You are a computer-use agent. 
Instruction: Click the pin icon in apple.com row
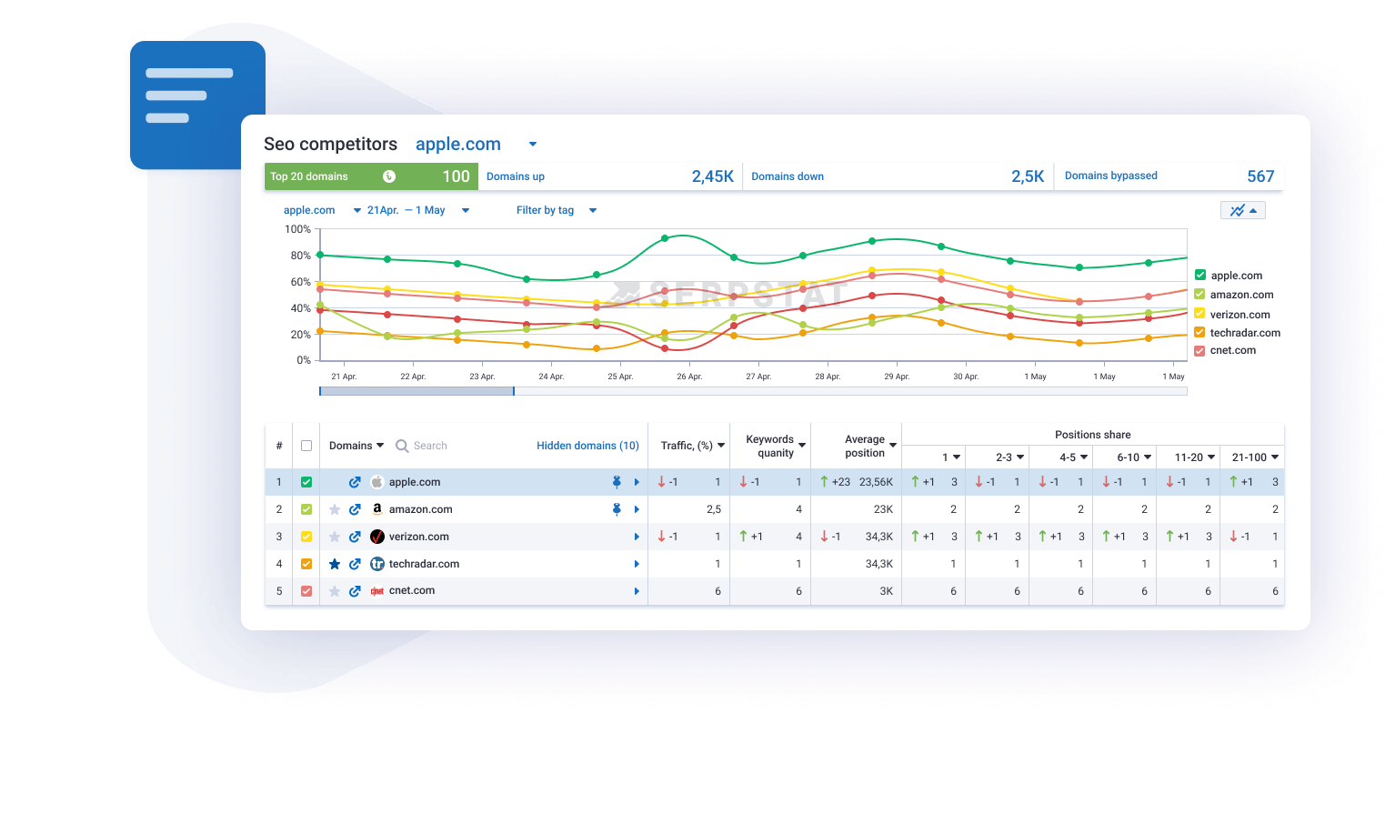point(617,482)
